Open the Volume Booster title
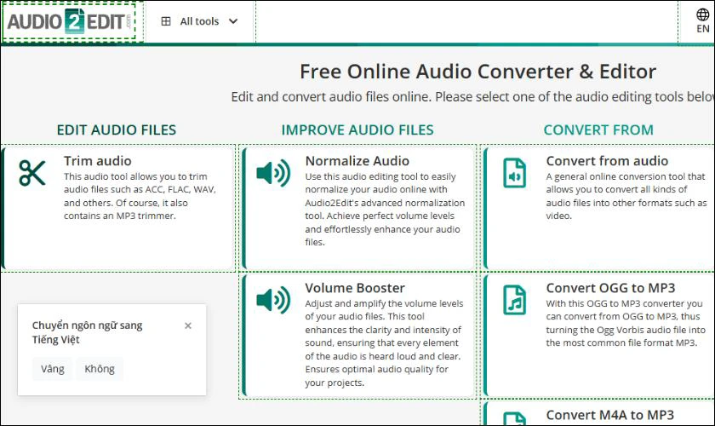Image resolution: width=715 pixels, height=426 pixels. point(355,288)
